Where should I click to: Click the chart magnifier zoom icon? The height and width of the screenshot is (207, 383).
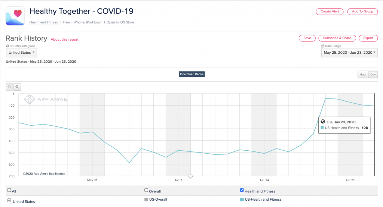coord(17,87)
